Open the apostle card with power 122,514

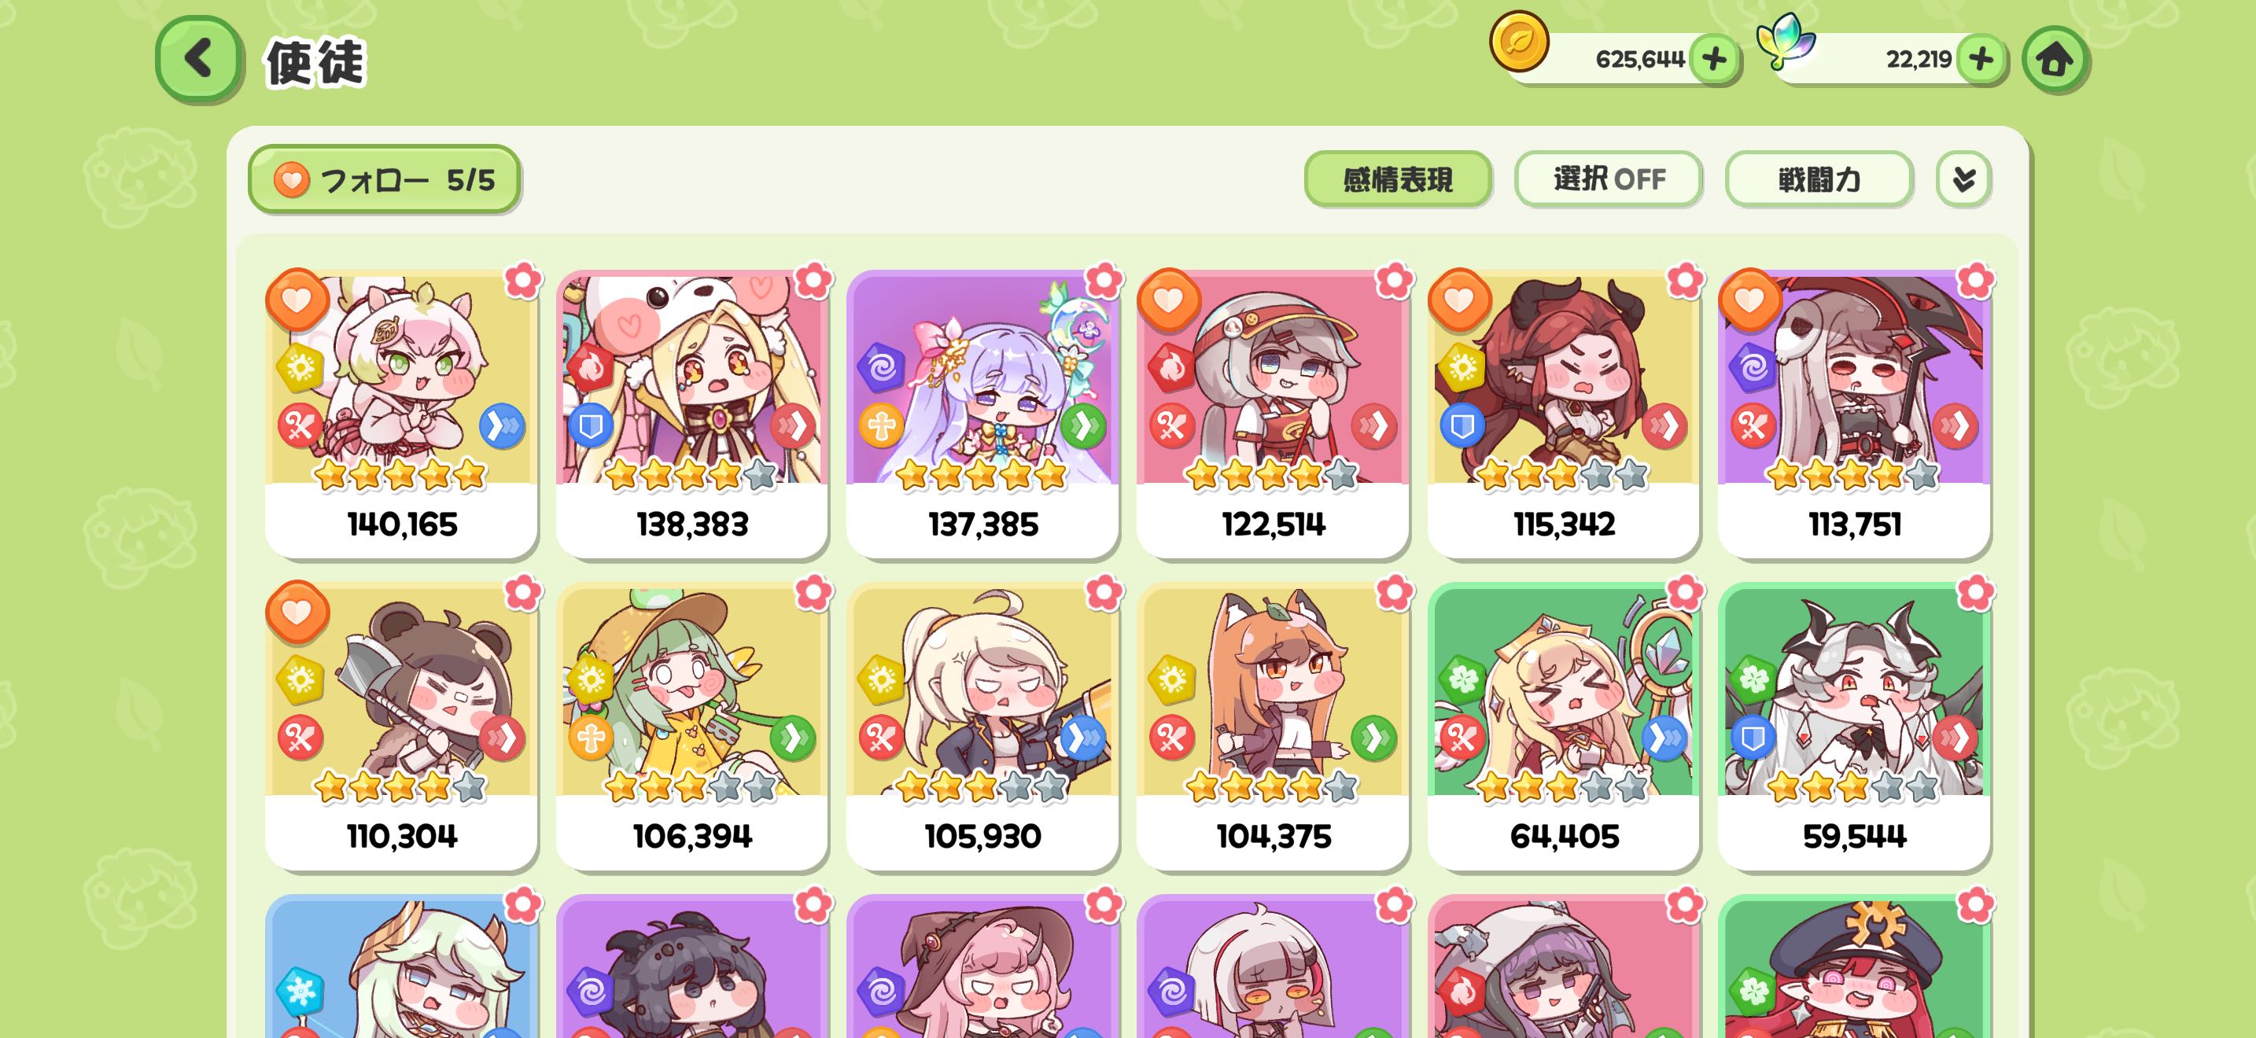click(1273, 413)
